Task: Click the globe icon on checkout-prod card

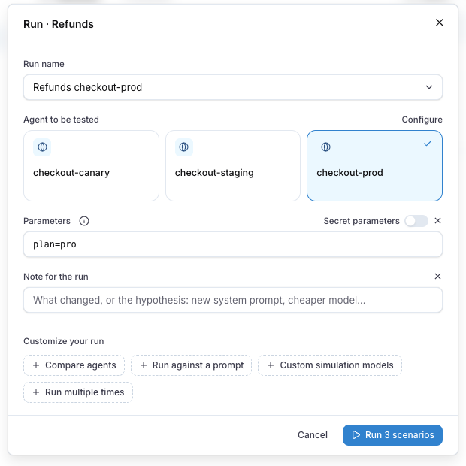Action: click(325, 147)
